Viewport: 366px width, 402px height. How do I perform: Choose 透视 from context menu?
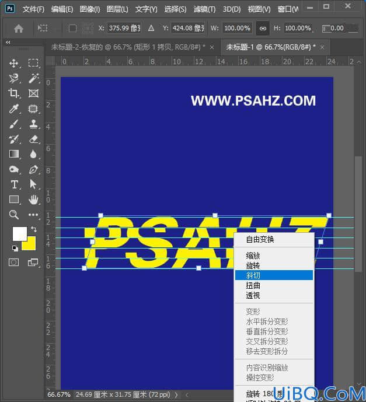(274, 295)
